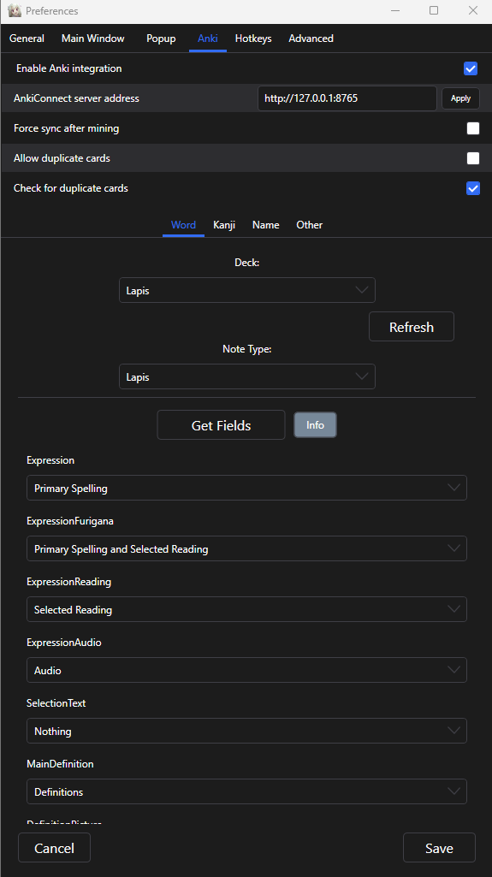This screenshot has height=877, width=492.
Task: Click the Preferences app icon in title bar
Action: click(x=15, y=10)
